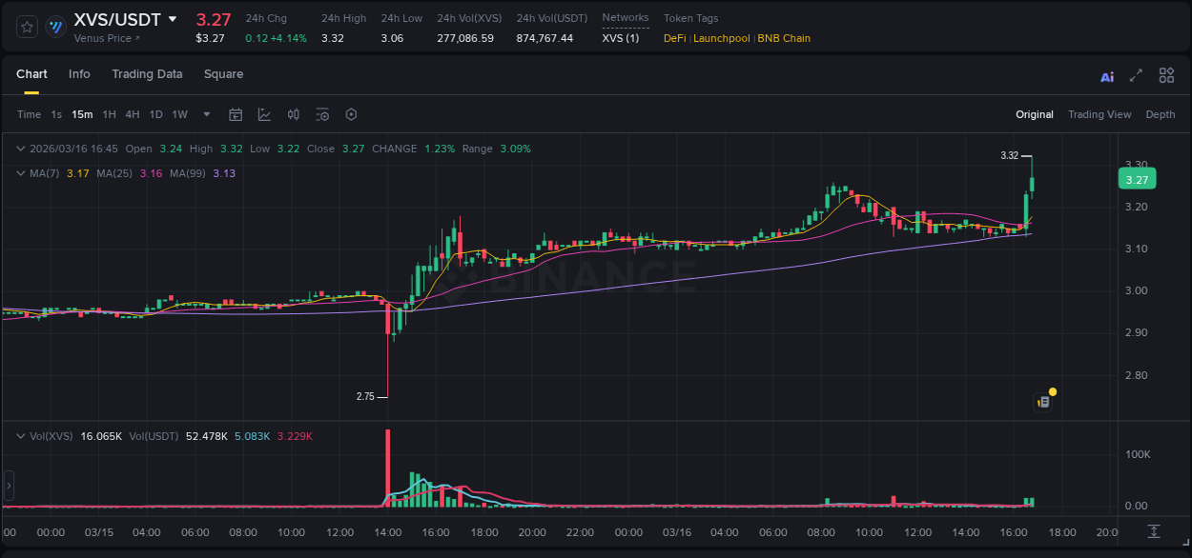Open the calendar date range picker
Image resolution: width=1192 pixels, height=558 pixels.
(x=236, y=113)
